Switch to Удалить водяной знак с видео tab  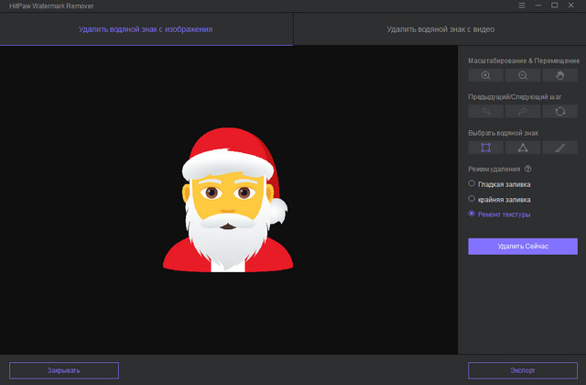click(x=439, y=29)
